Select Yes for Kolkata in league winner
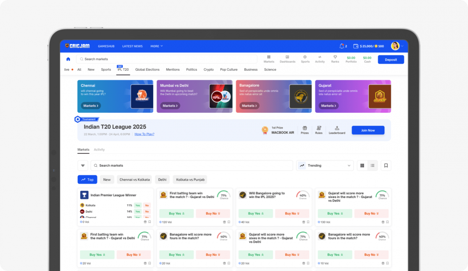This screenshot has width=468, height=271. pyautogui.click(x=138, y=205)
